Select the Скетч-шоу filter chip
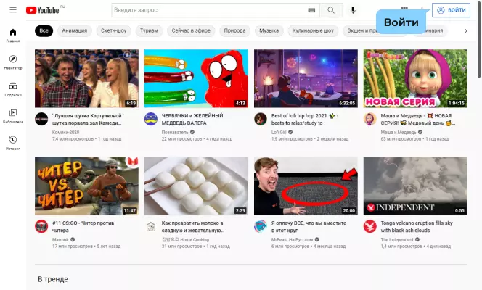Viewport: 482px width, 290px height. coord(114,30)
